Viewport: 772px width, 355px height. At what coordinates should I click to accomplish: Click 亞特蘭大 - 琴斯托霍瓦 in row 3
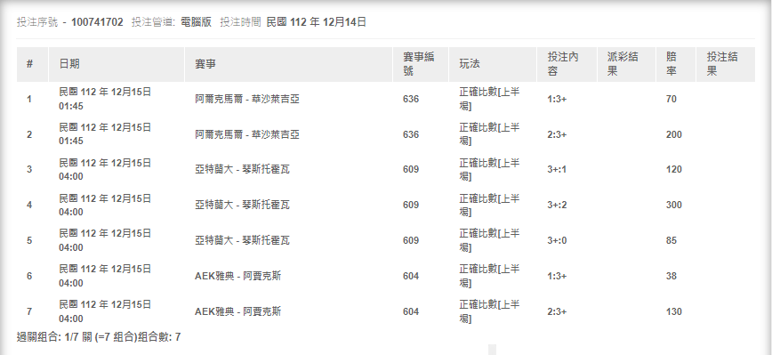[242, 169]
